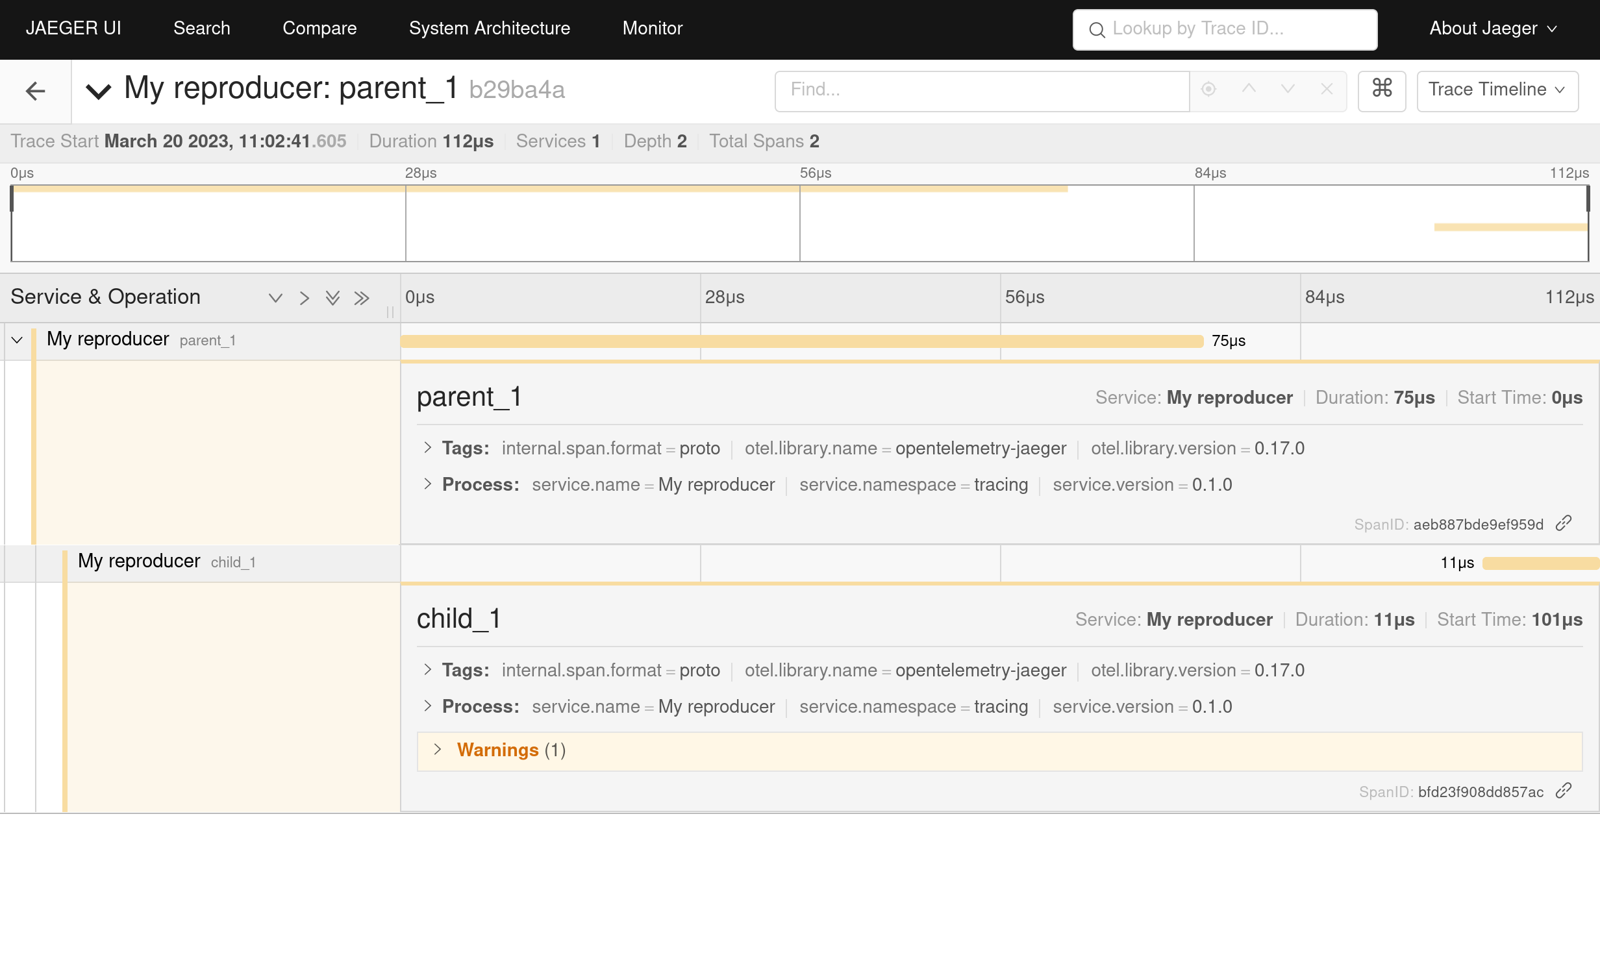The height and width of the screenshot is (962, 1600).
Task: Click the keyboard shortcuts icon near Trace Timeline
Action: (x=1381, y=91)
